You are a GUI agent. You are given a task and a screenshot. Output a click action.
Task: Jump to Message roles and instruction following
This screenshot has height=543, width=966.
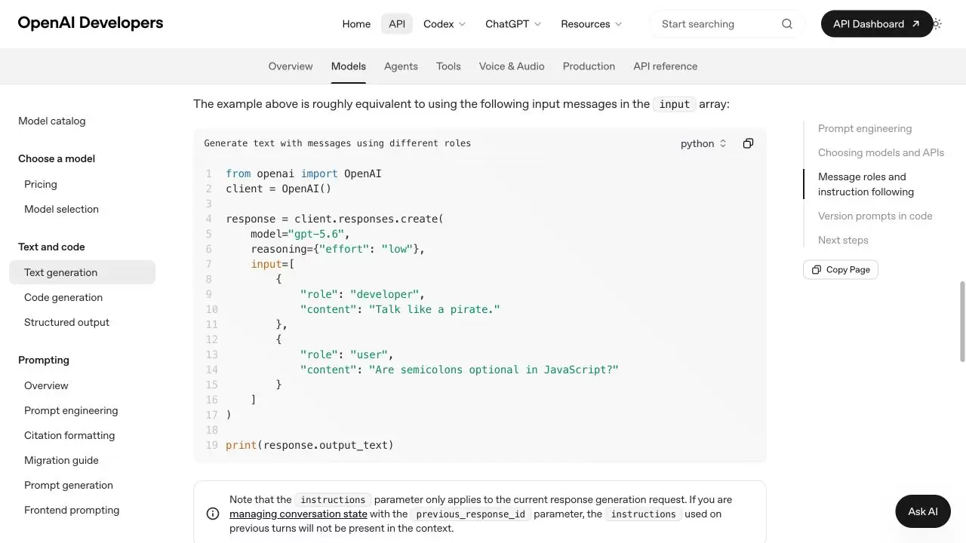pos(866,185)
